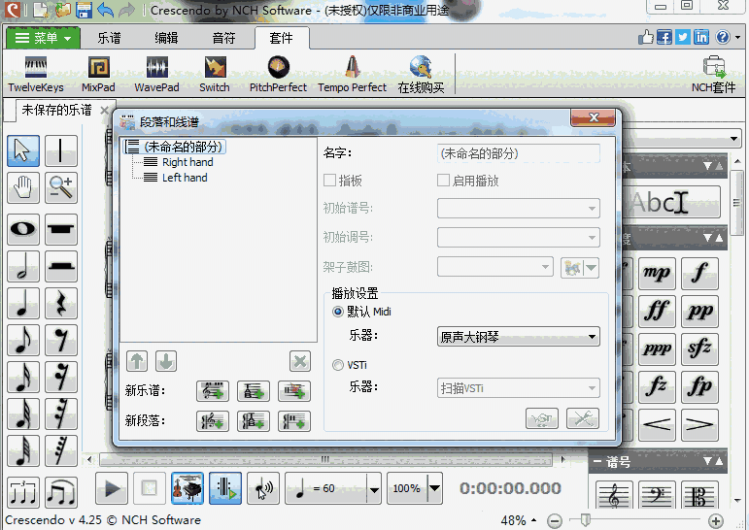Open the 扫描VSTi instrument dropdown
Viewport: 749px width, 530px height.
tap(519, 388)
